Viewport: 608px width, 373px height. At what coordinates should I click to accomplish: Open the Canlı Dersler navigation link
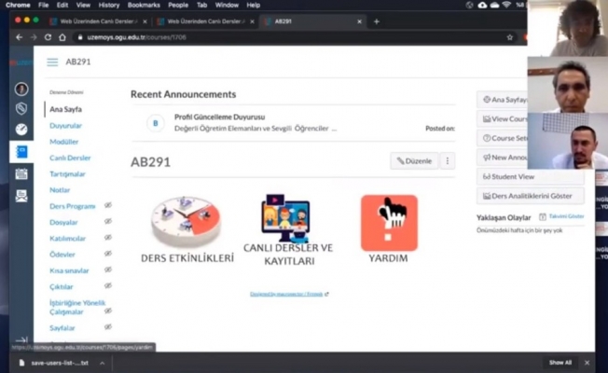coord(70,158)
